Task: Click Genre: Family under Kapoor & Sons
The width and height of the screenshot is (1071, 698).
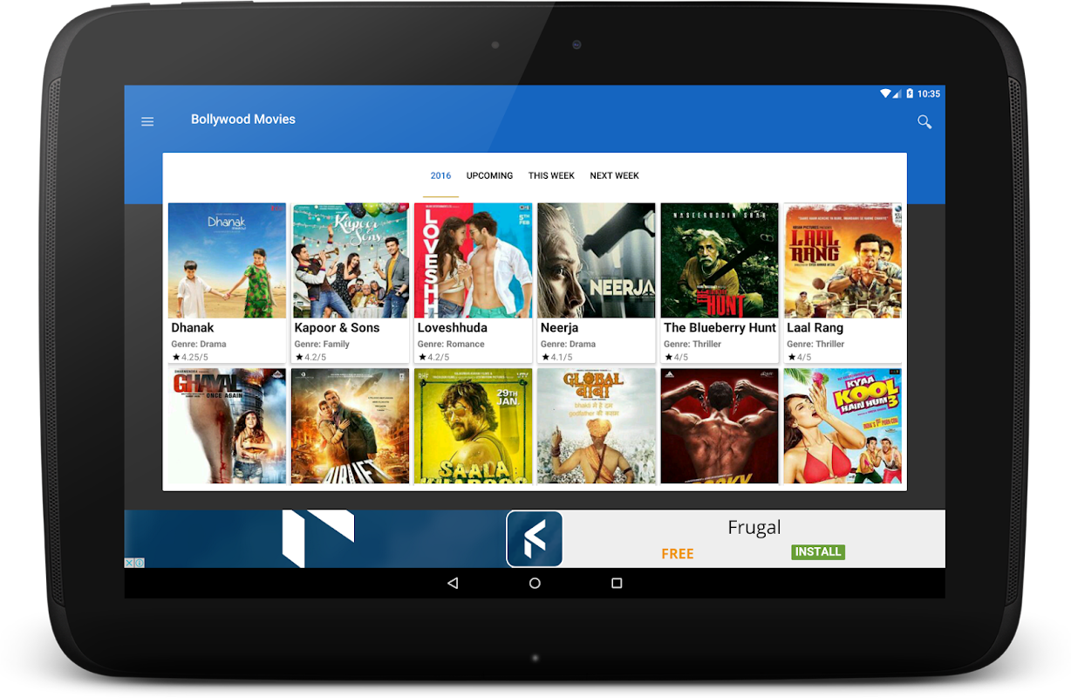Action: click(x=322, y=344)
